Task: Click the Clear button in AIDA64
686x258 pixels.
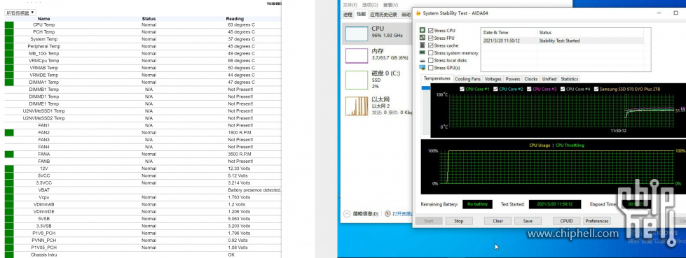Action: [x=498, y=221]
